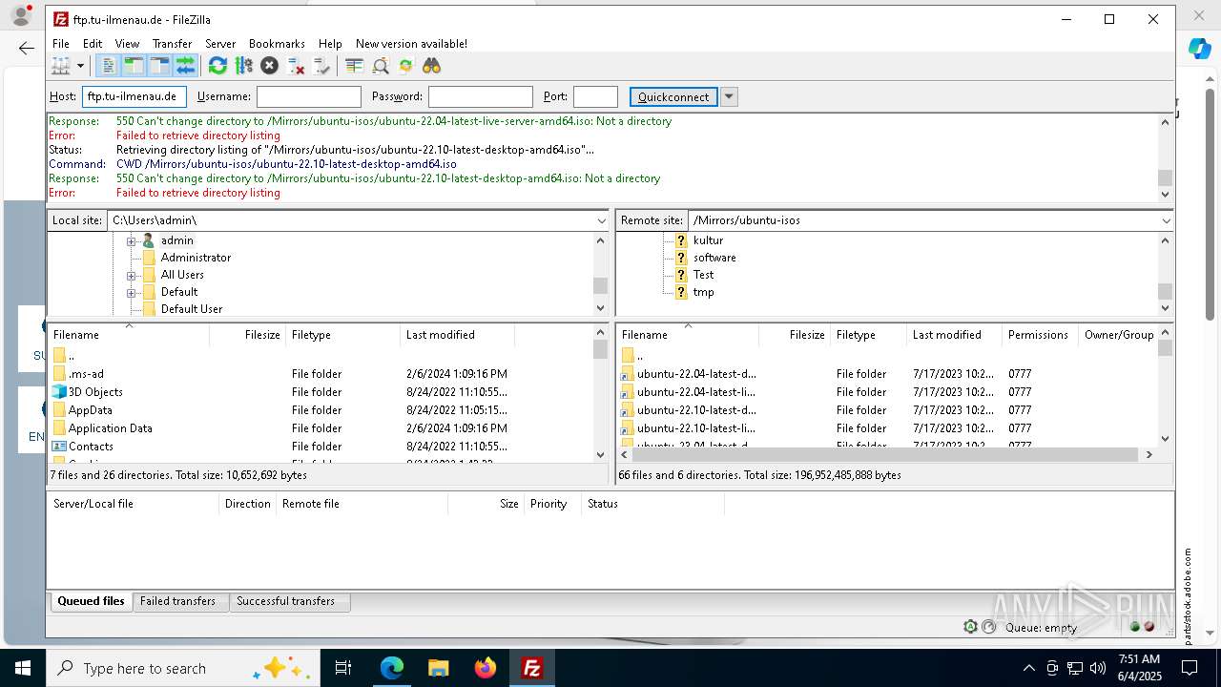Open the Help menu
This screenshot has width=1221, height=687.
click(x=330, y=44)
